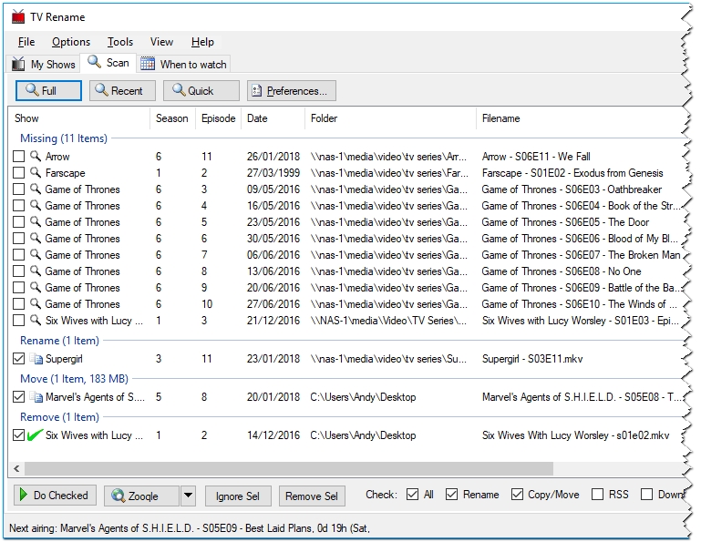
Task: Uncheck the Supergirl rename checkbox
Action: tap(19, 359)
